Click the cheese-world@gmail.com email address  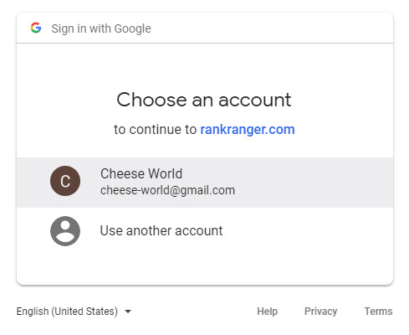coord(167,190)
